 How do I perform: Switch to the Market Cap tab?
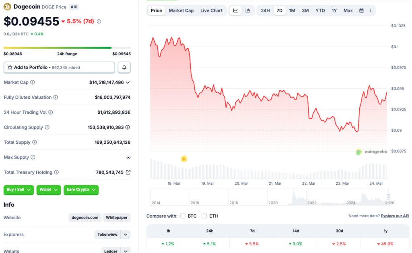point(181,10)
